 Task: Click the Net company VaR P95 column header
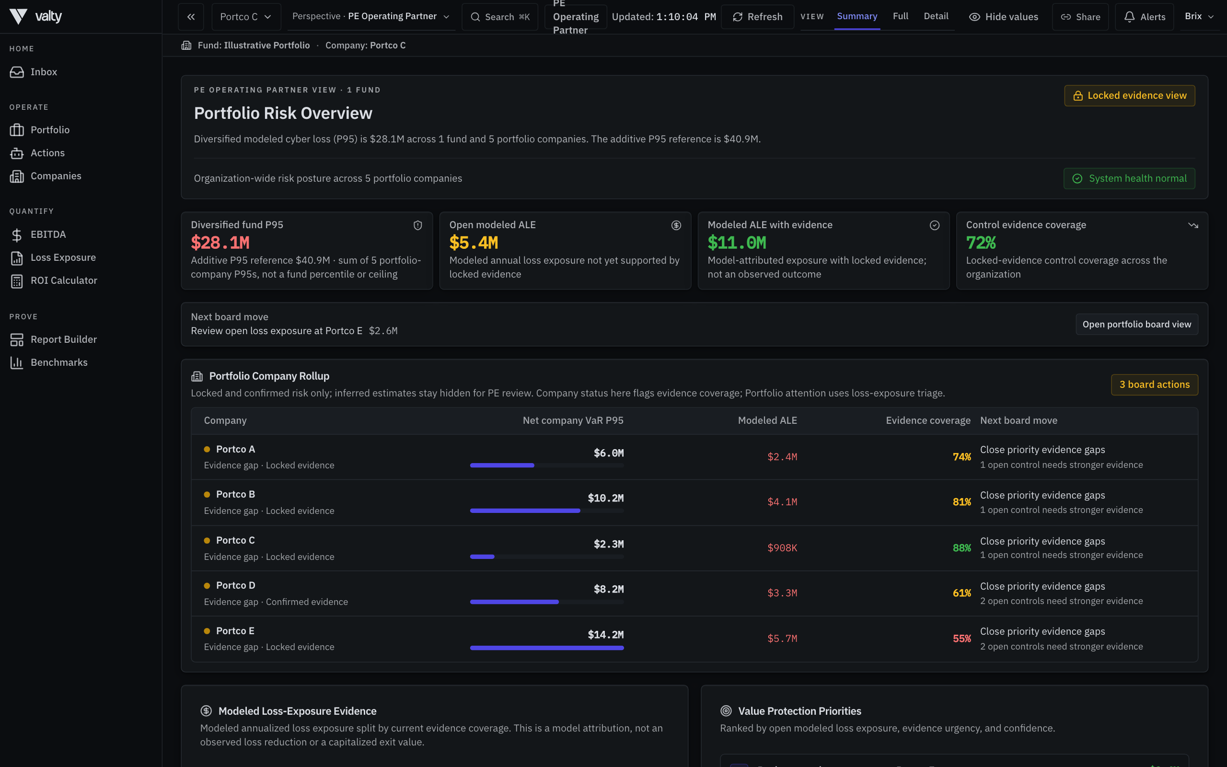coord(573,420)
